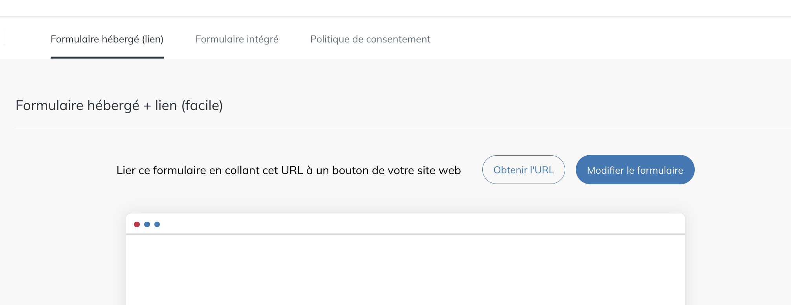Click the vertical divider left of tabs
Image resolution: width=791 pixels, height=305 pixels.
pyautogui.click(x=4, y=38)
